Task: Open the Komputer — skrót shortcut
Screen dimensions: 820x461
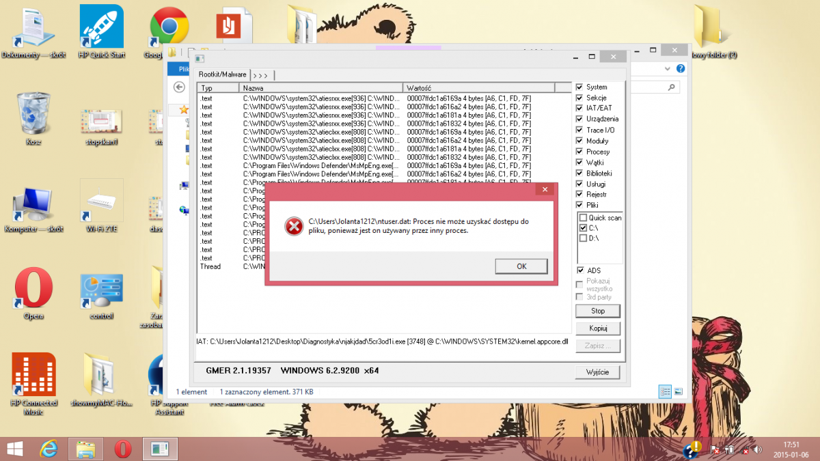Action: coord(33,208)
